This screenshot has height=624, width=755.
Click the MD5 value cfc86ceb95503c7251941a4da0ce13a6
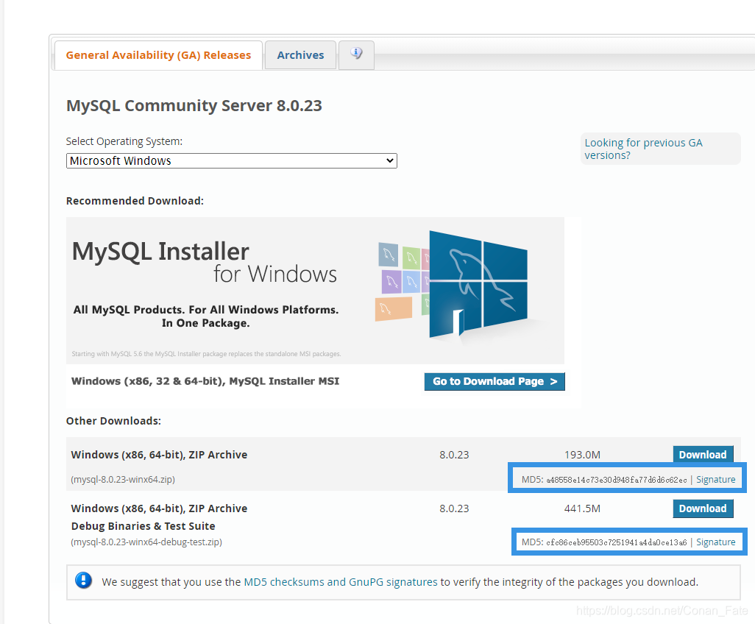coord(617,542)
